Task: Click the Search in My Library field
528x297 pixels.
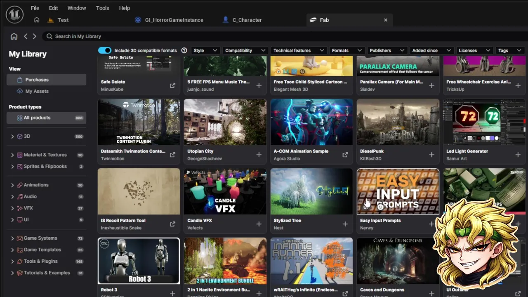Action: [x=285, y=36]
